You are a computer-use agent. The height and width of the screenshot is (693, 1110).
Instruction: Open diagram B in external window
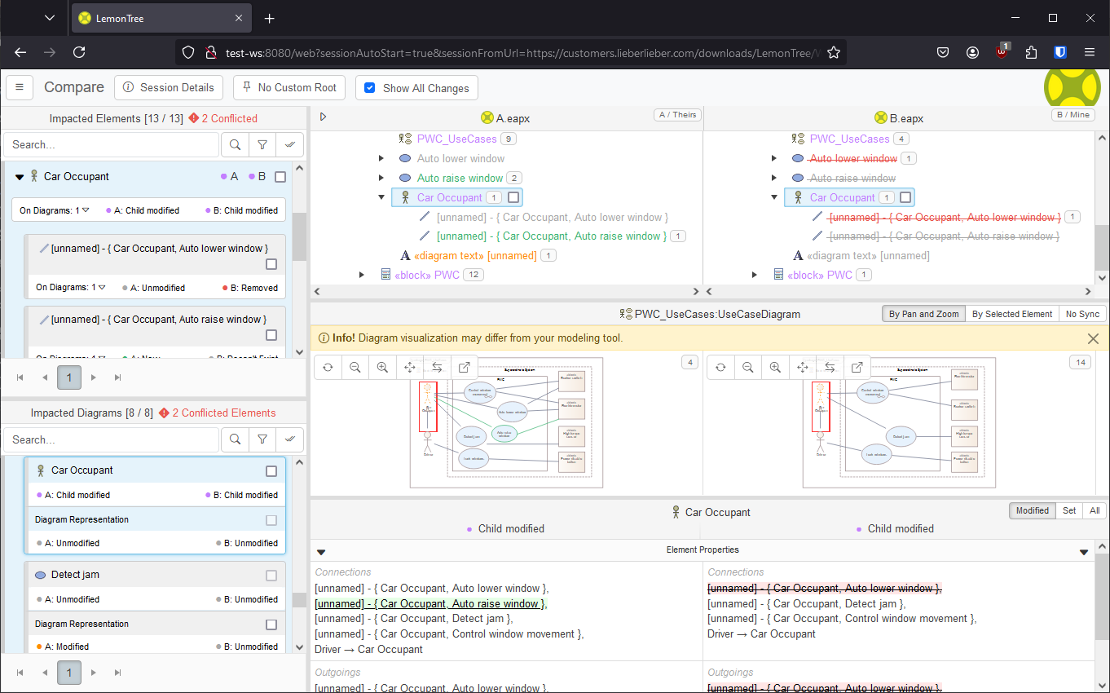857,367
